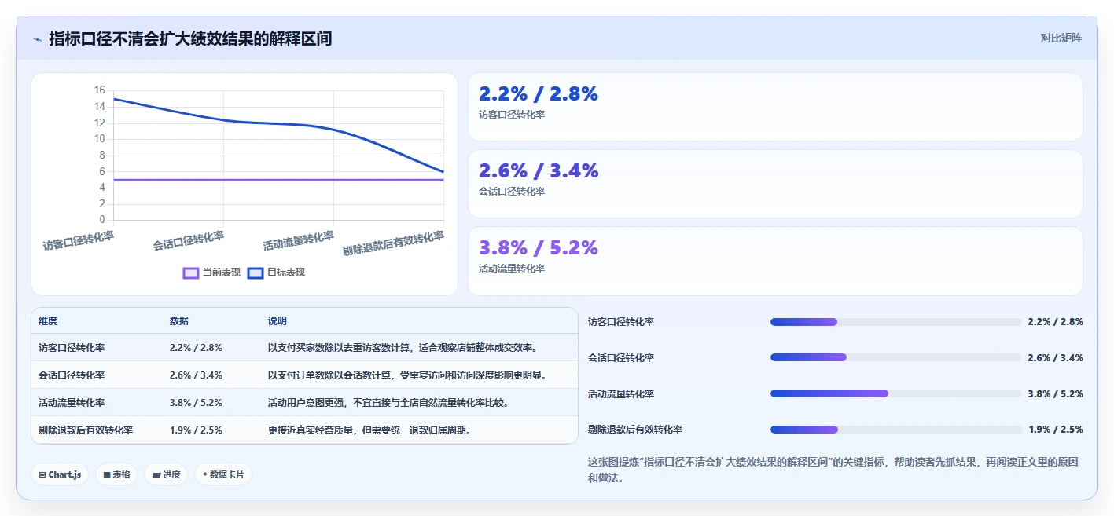This screenshot has width=1114, height=516.
Task: Click the 数据 table column header
Action: pos(179,321)
